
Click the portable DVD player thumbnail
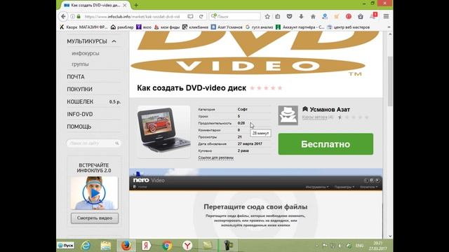pyautogui.click(x=163, y=132)
